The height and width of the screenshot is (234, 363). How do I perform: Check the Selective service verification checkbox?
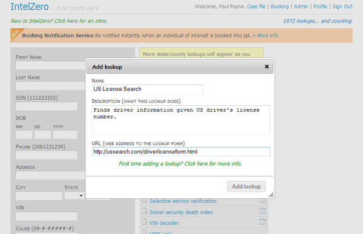(145, 200)
